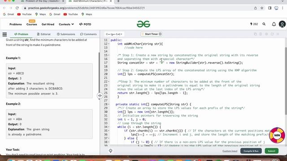Click the 262 streak lightning counter
This screenshot has width=287, height=161.
point(254,24)
